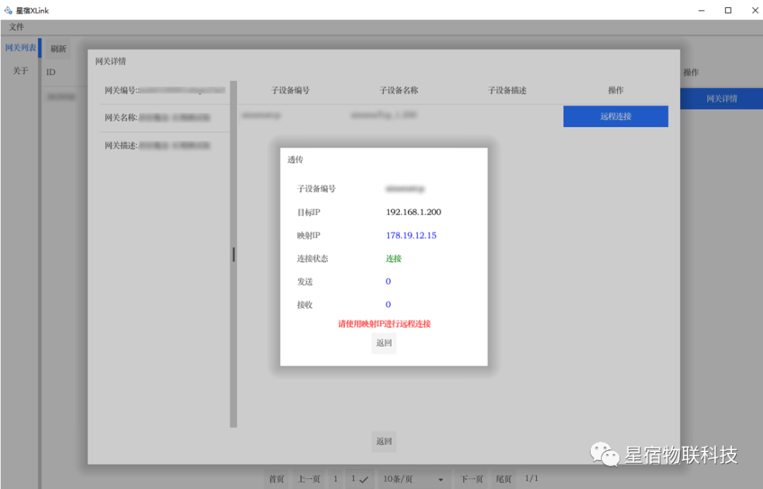Click 下一页 to go to next page

(472, 479)
